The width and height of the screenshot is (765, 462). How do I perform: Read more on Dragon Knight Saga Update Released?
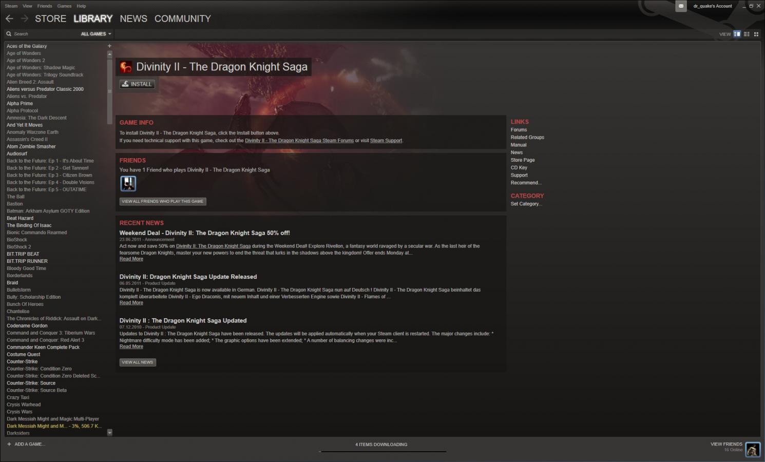coord(131,303)
